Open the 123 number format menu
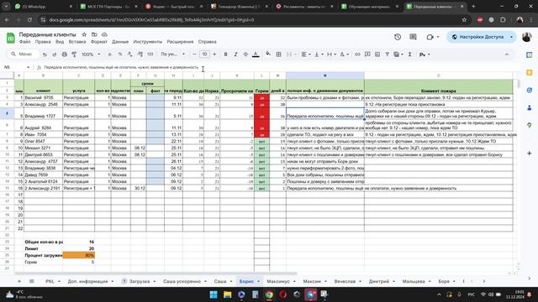This screenshot has width=538, height=302. coord(150,55)
